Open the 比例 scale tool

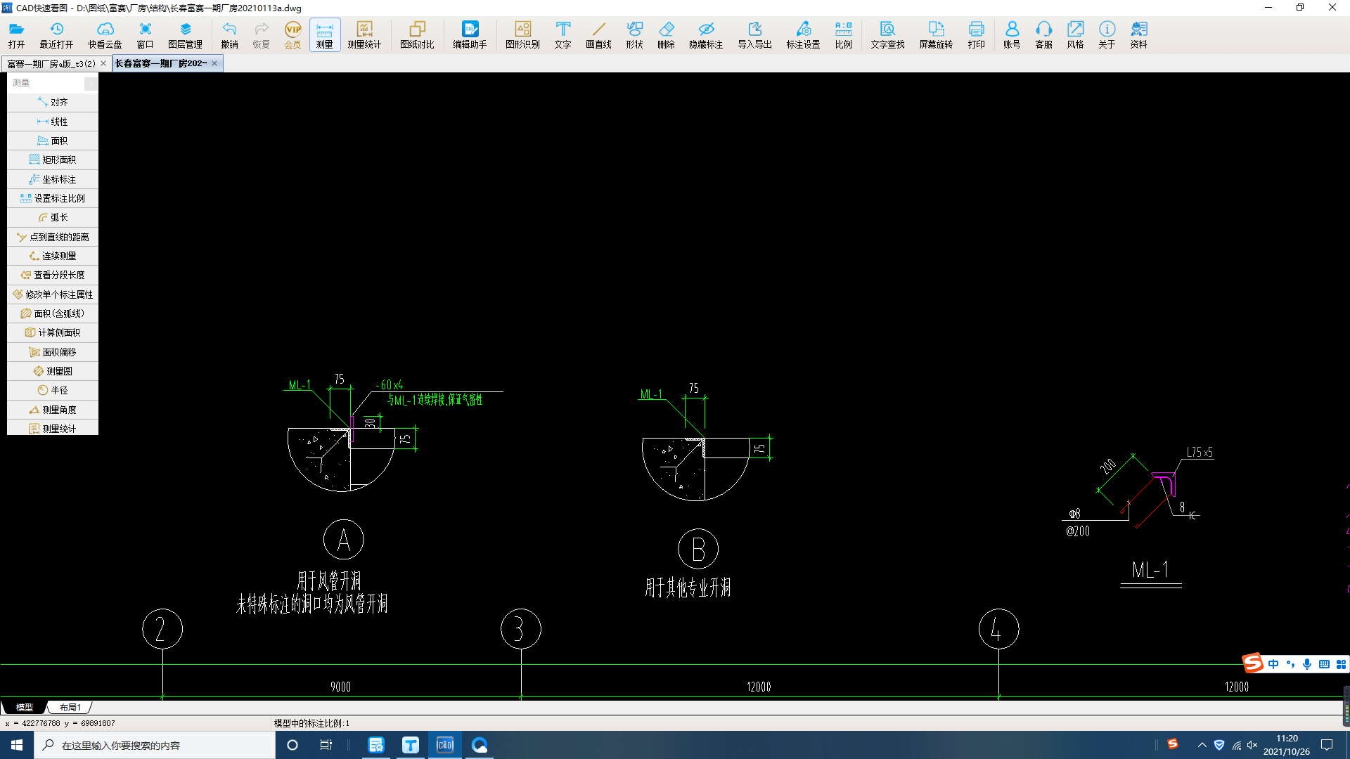pos(843,35)
